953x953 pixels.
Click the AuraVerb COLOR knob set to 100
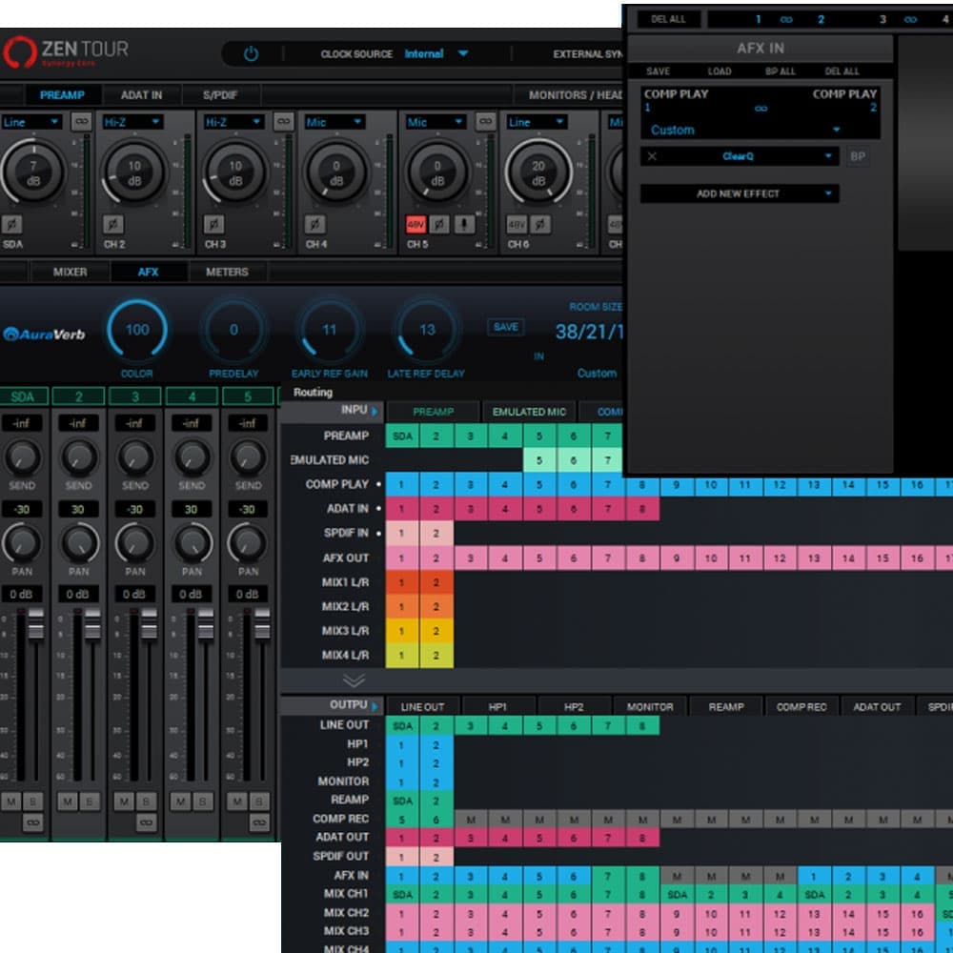coord(136,330)
